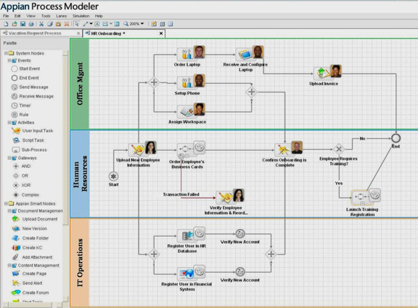The height and width of the screenshot is (308, 418).
Task: Select the AND gateway in palette
Action: coord(21,167)
